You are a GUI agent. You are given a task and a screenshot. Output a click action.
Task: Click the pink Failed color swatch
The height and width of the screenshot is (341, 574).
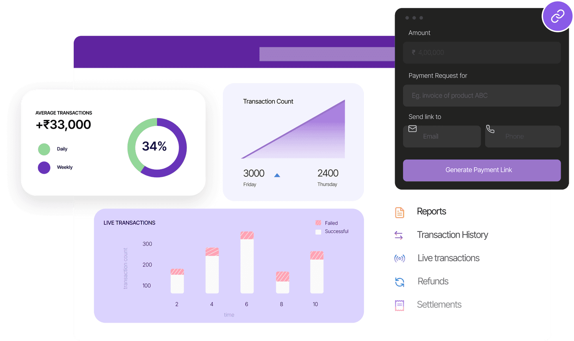pyautogui.click(x=318, y=223)
